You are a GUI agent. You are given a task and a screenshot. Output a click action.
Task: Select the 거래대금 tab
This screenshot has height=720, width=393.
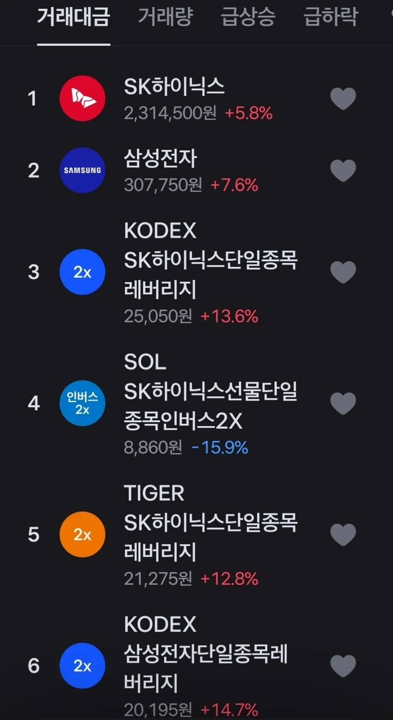pyautogui.click(x=73, y=17)
